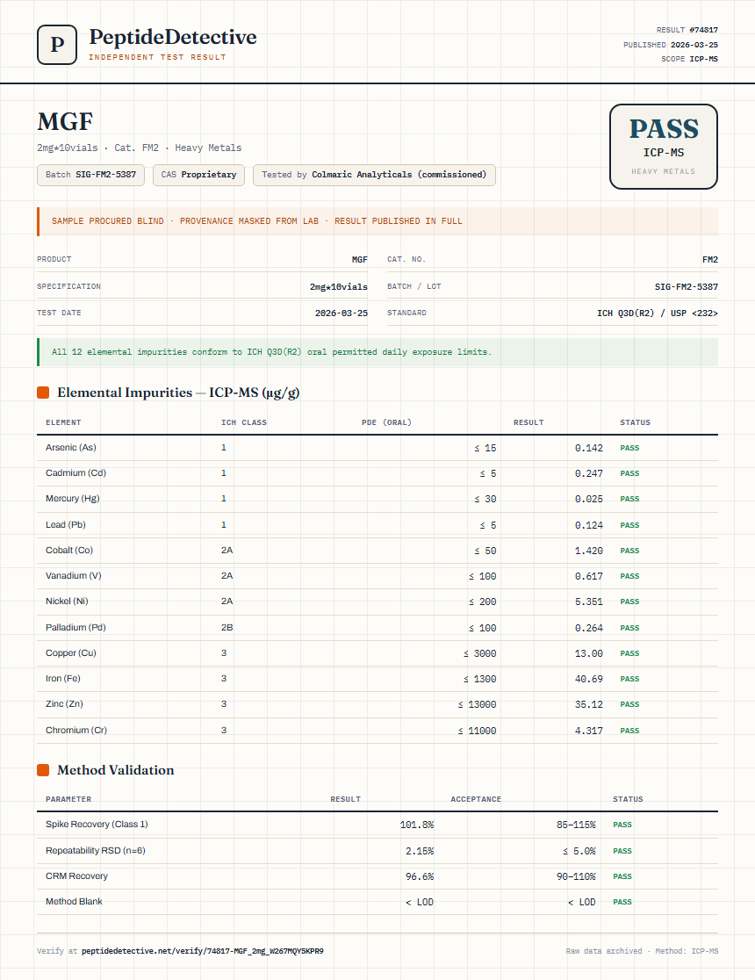Click Spike Recovery result 101.8%

417,825
